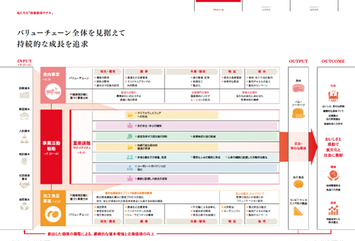Click the recycle leaves icon for 自然資本
355x241 pixels.
click(24, 206)
